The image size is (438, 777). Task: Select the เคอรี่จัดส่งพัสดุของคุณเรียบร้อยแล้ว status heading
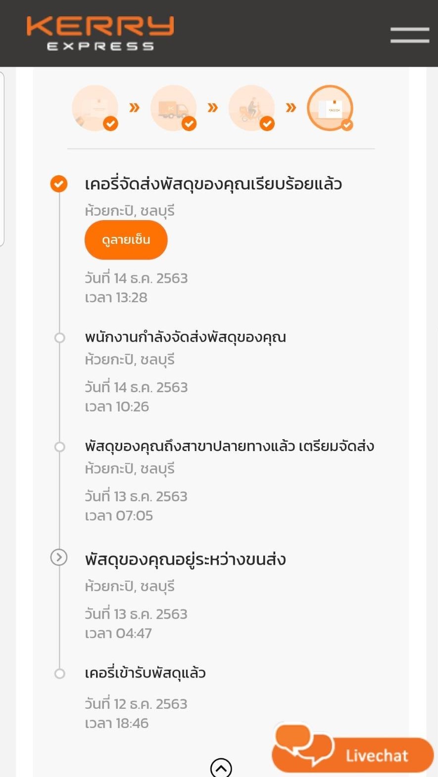tap(213, 184)
